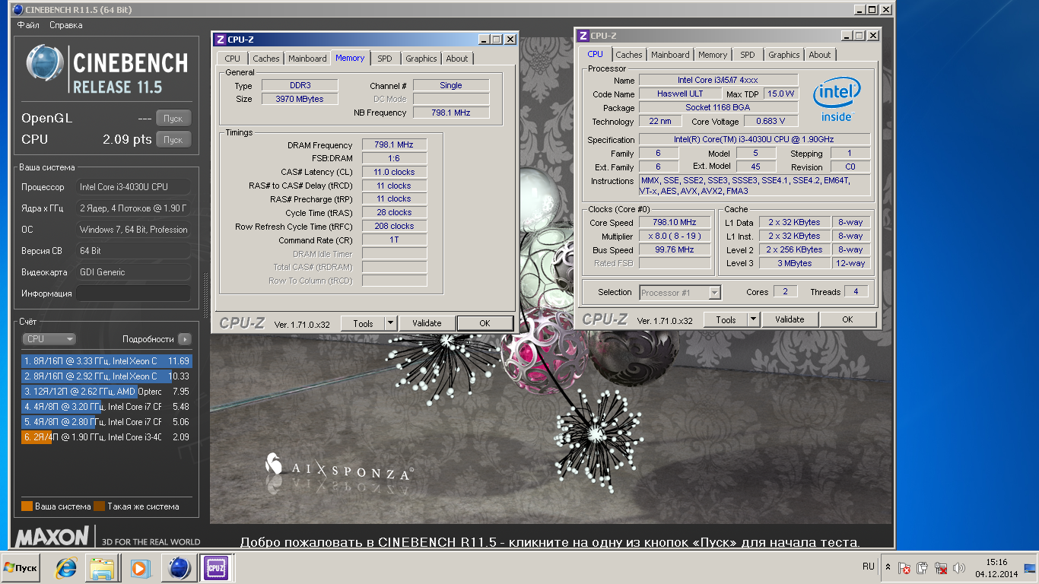Click the Информация input field
This screenshot has width=1039, height=584.
[133, 294]
